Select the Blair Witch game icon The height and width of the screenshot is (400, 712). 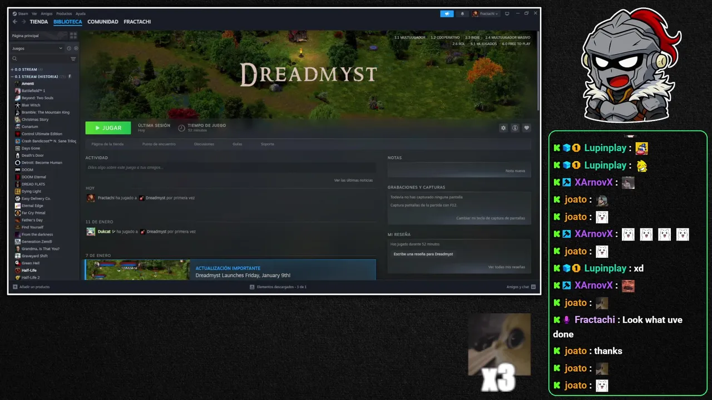point(18,105)
